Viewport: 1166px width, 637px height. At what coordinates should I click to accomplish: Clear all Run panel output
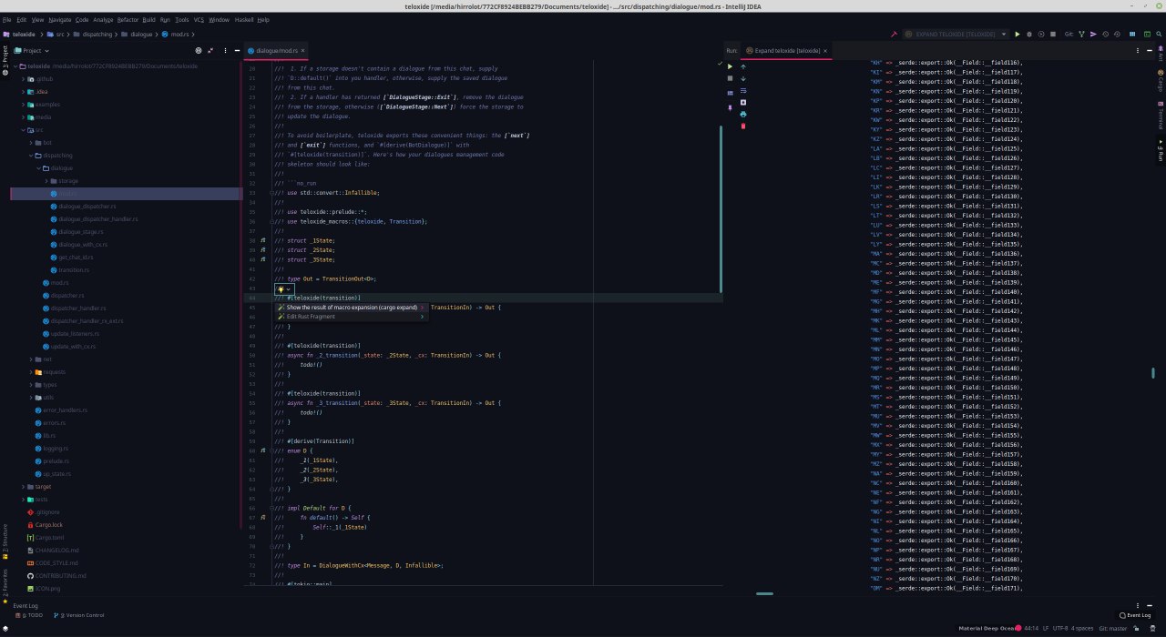pos(743,126)
